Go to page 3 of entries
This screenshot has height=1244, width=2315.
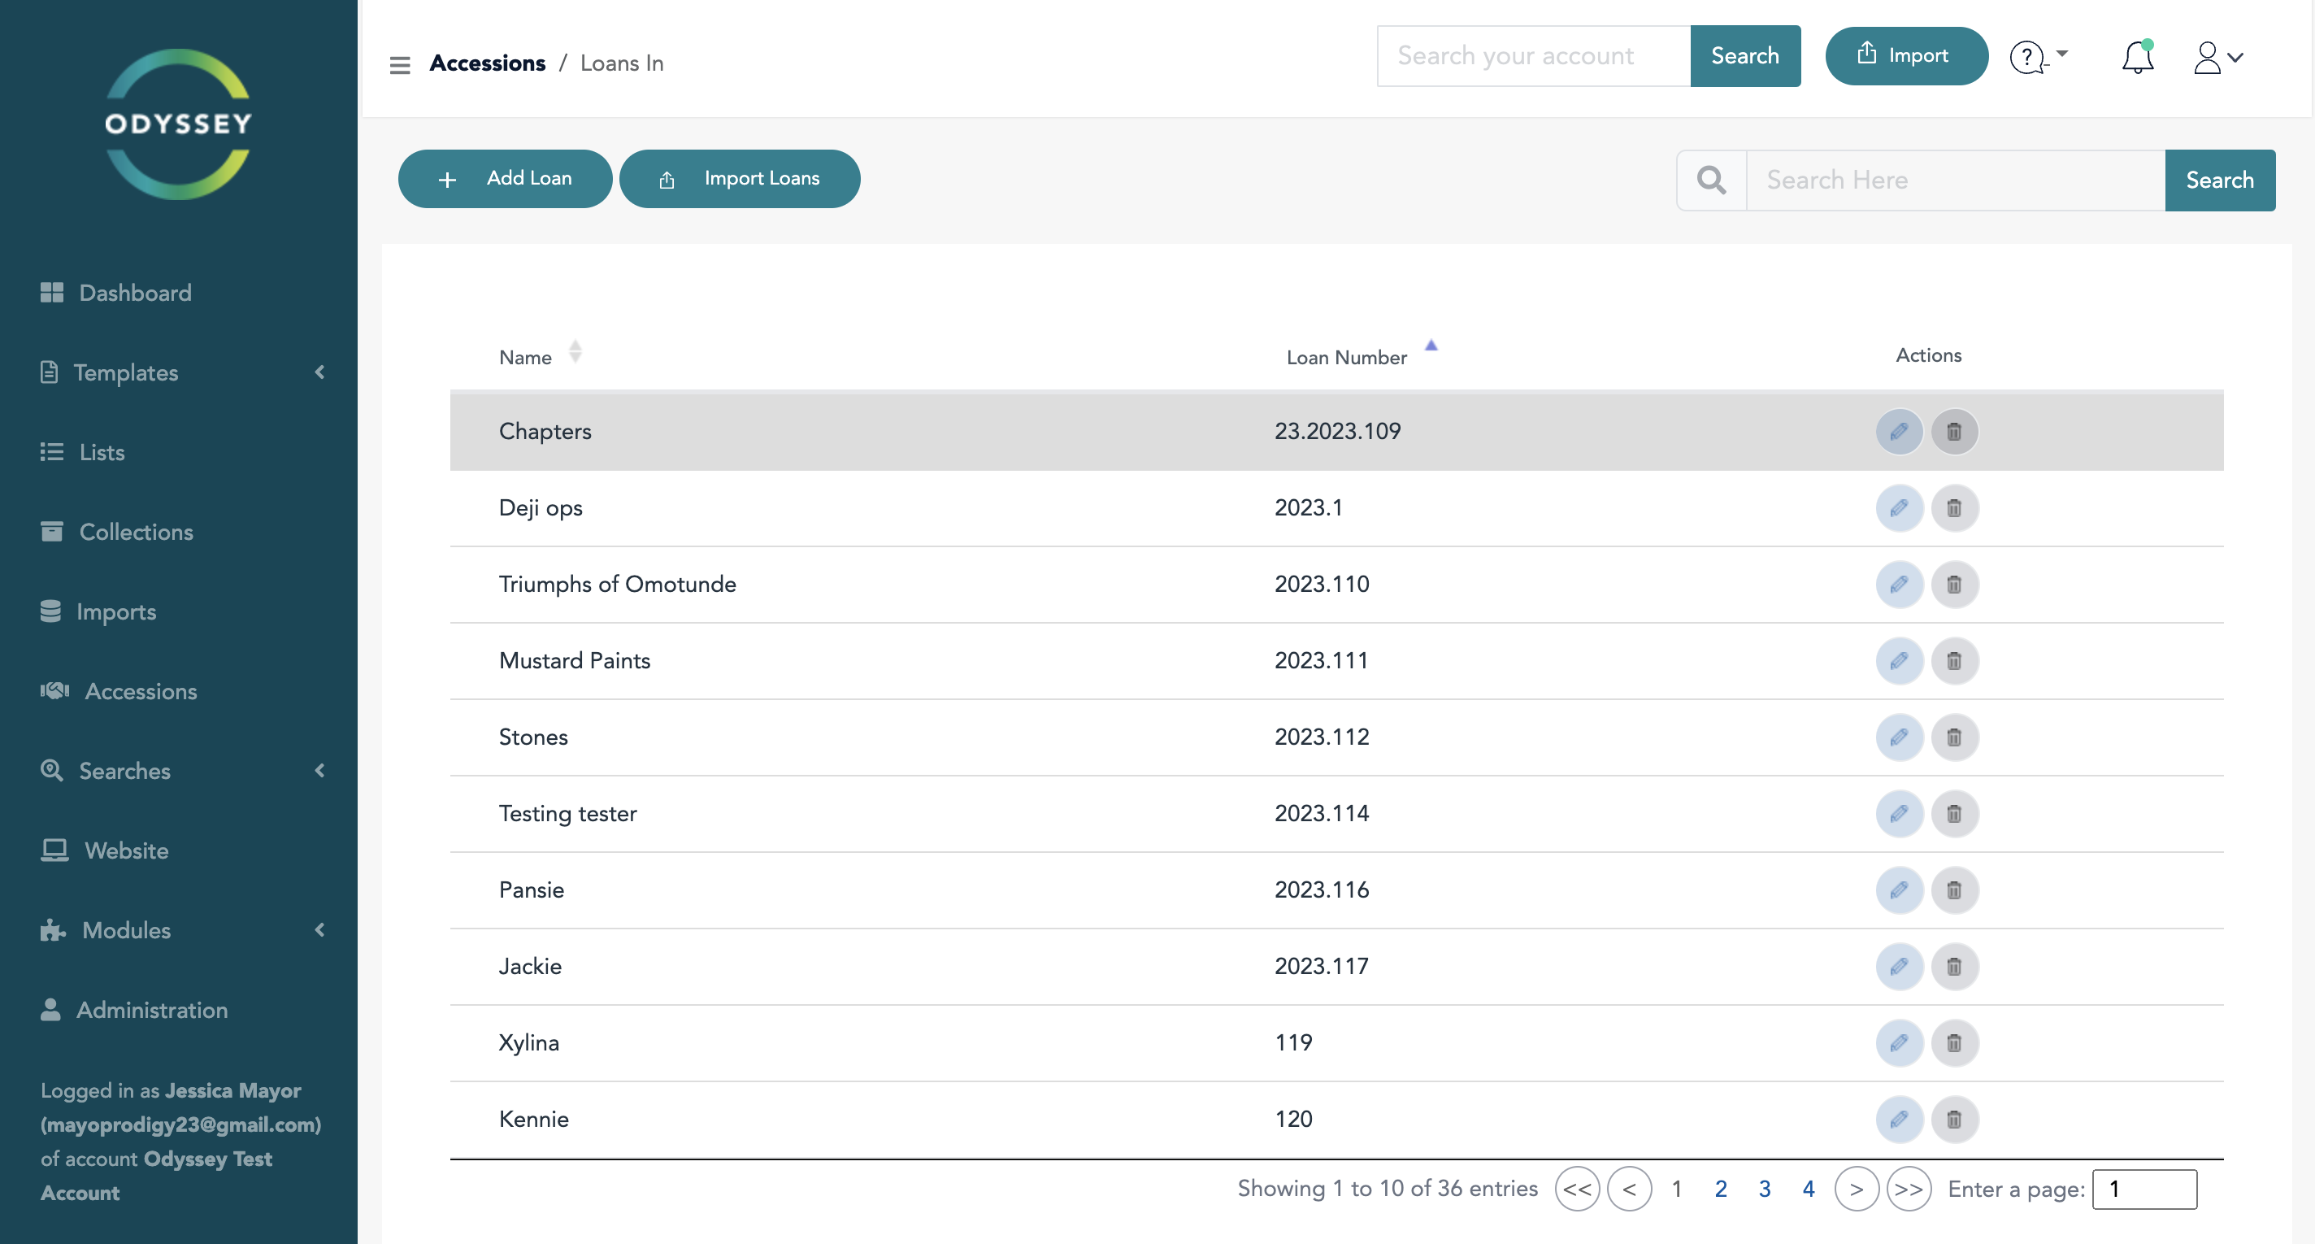tap(1764, 1188)
